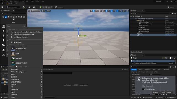Select the Basic category icon in Place Actors
Image resolution: width=177 pixels, height=99 pixels.
pos(6,17)
